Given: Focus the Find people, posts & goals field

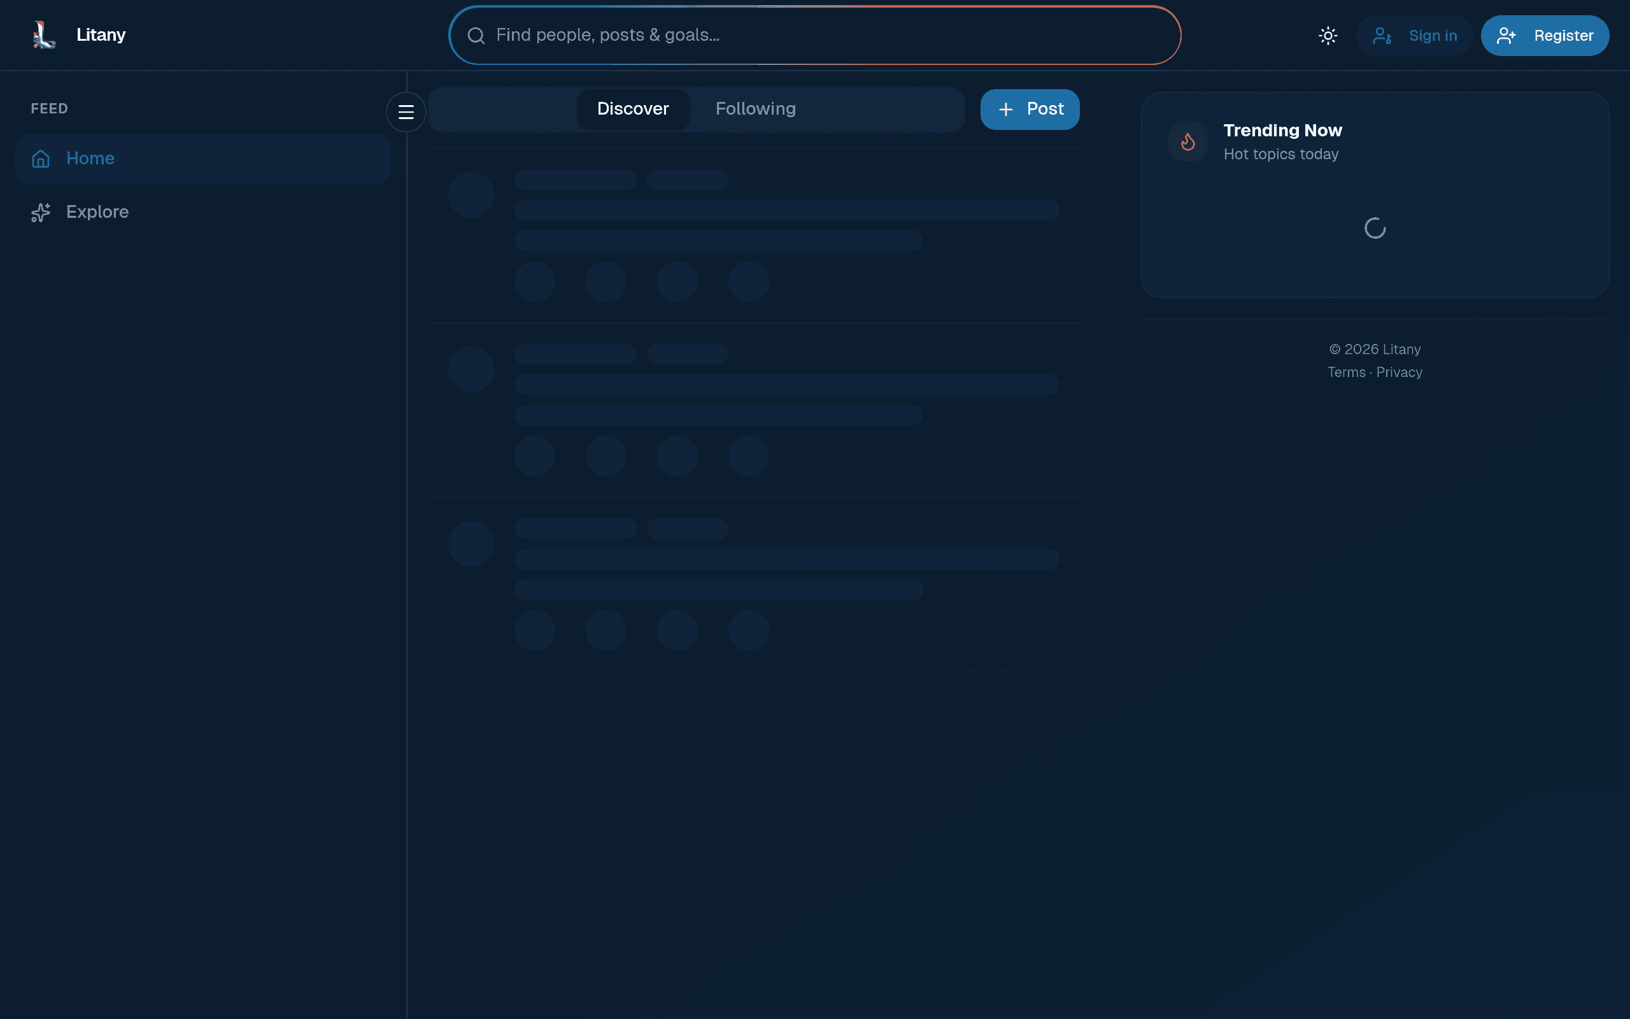Looking at the screenshot, I should tap(814, 35).
